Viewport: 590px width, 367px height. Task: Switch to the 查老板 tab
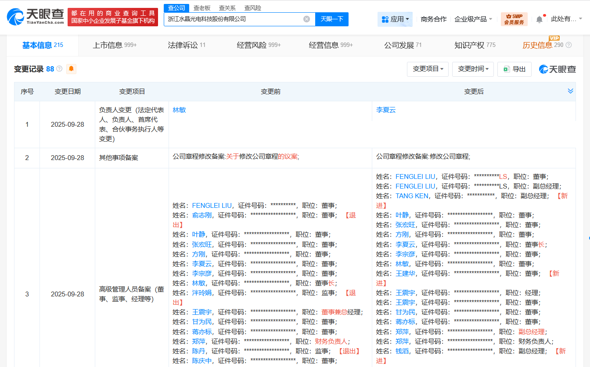pos(202,7)
